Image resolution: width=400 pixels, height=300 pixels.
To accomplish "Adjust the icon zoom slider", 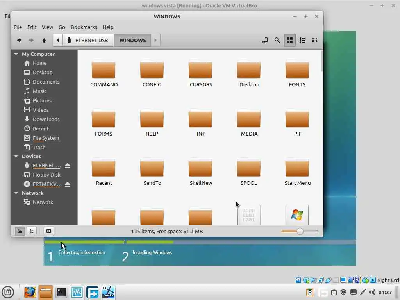I will pos(300,231).
